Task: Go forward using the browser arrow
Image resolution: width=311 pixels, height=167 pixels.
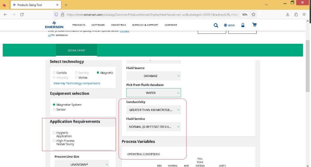Action: pos(14,14)
